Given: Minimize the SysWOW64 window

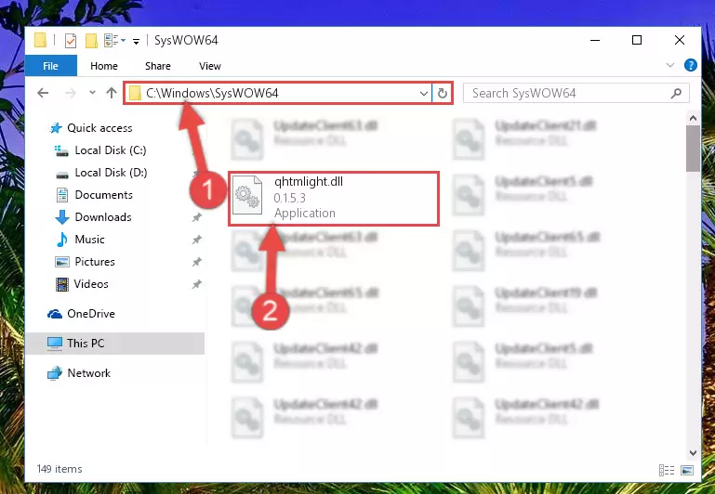Looking at the screenshot, I should (x=595, y=41).
